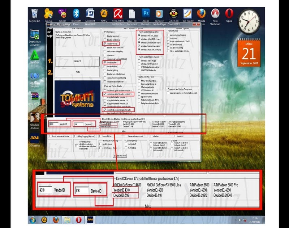The image size is (289, 228).
Task: Launch GTA San Andreas desktop shortcut
Action: coord(34,121)
